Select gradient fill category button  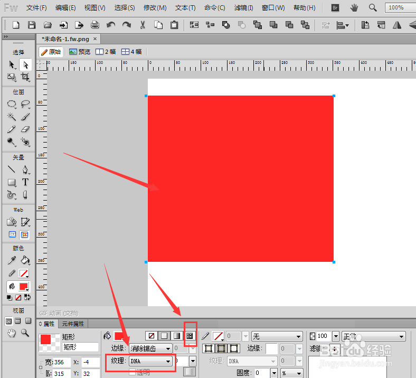(177, 336)
